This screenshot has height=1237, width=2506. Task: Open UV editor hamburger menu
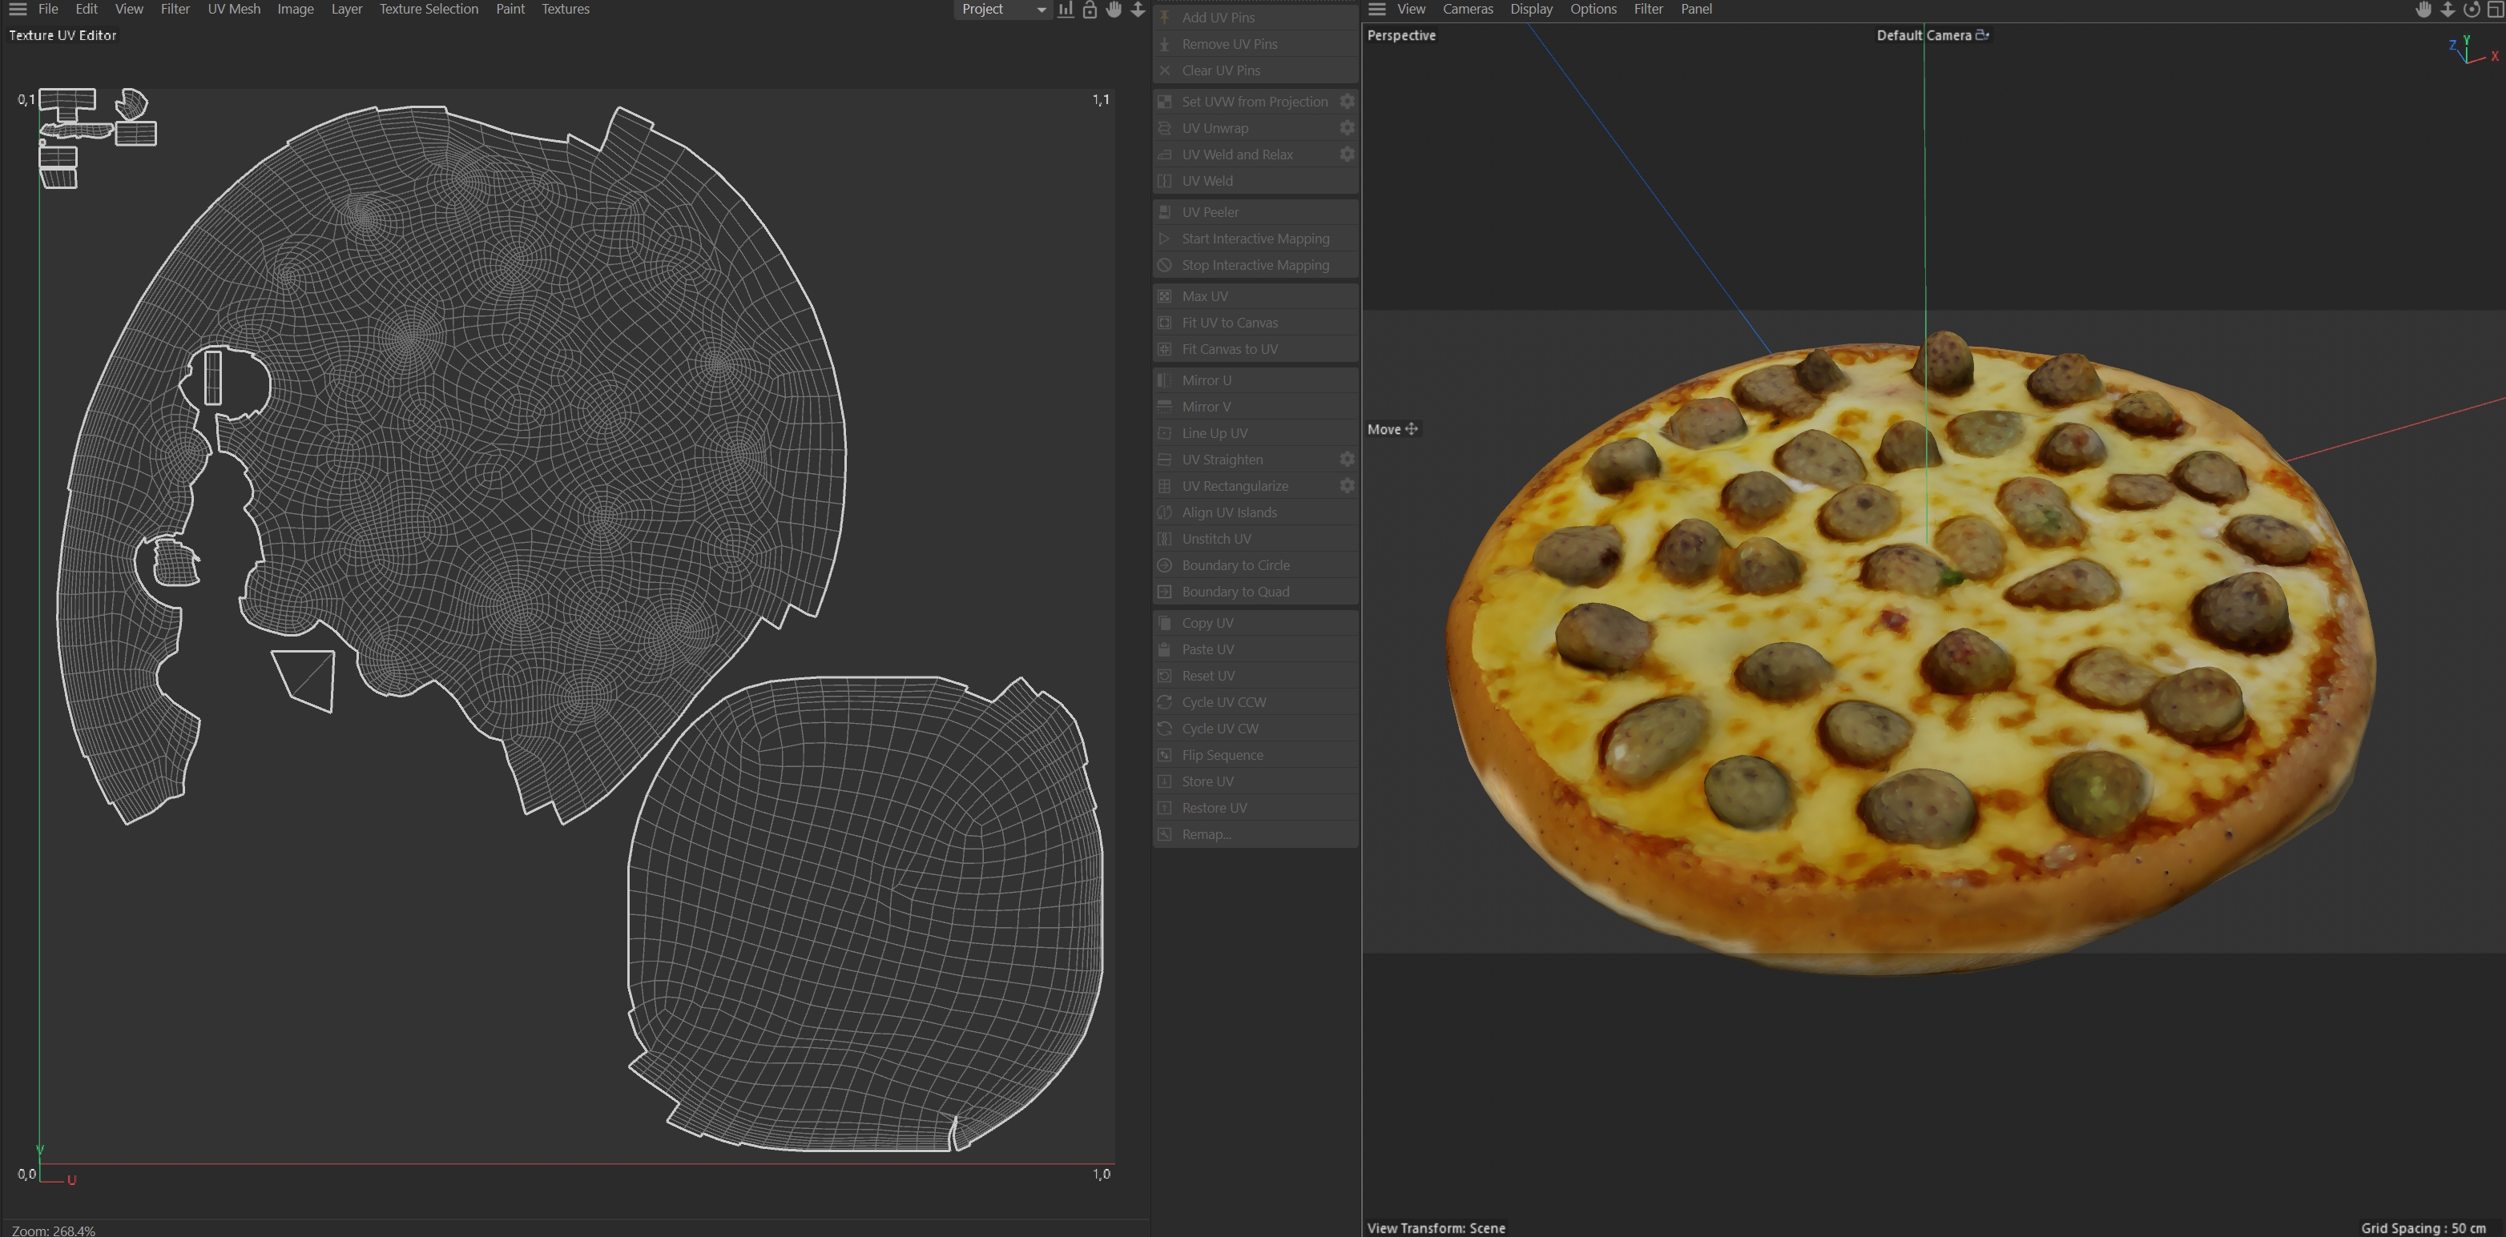coord(18,10)
